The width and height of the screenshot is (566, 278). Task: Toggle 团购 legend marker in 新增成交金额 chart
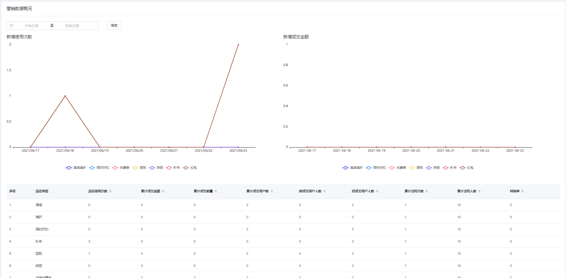412,168
